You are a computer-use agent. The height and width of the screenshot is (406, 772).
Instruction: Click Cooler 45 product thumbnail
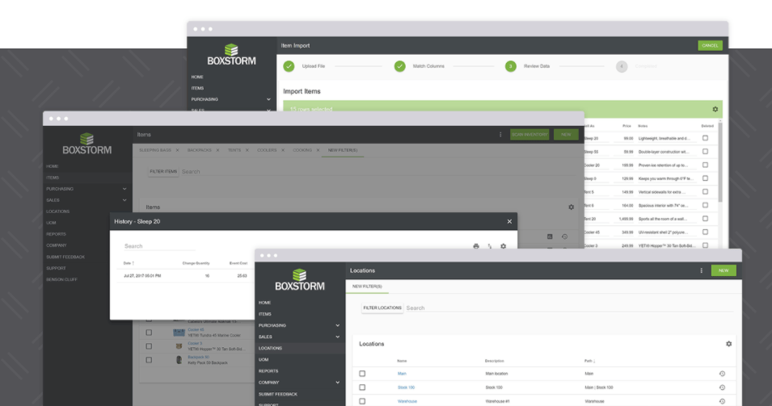coord(179,333)
